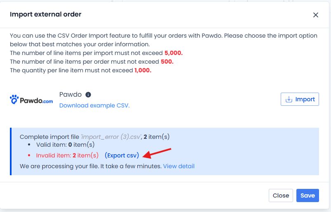The height and width of the screenshot is (212, 331).
Task: Click the red 'Invalid item: 2 item(s)' text
Action: click(x=67, y=155)
